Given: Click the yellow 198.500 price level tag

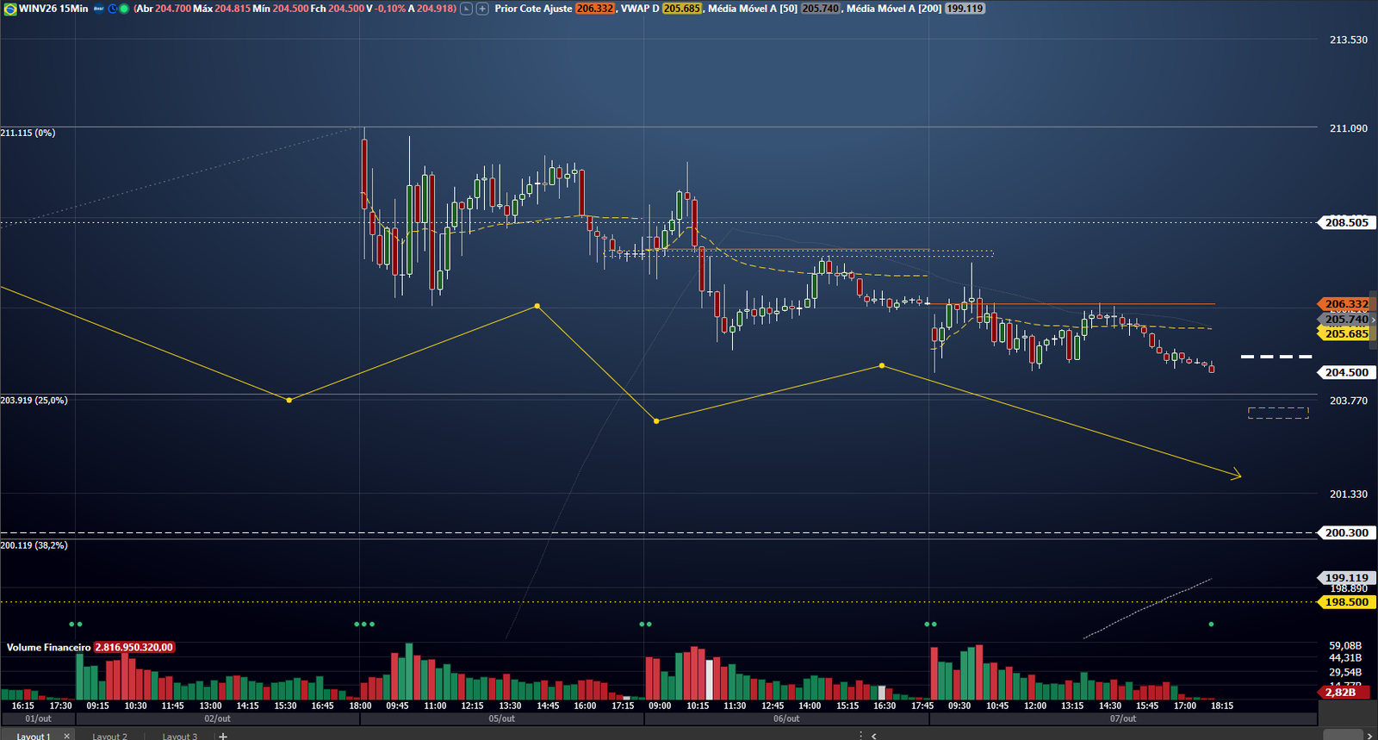Looking at the screenshot, I should coord(1345,602).
